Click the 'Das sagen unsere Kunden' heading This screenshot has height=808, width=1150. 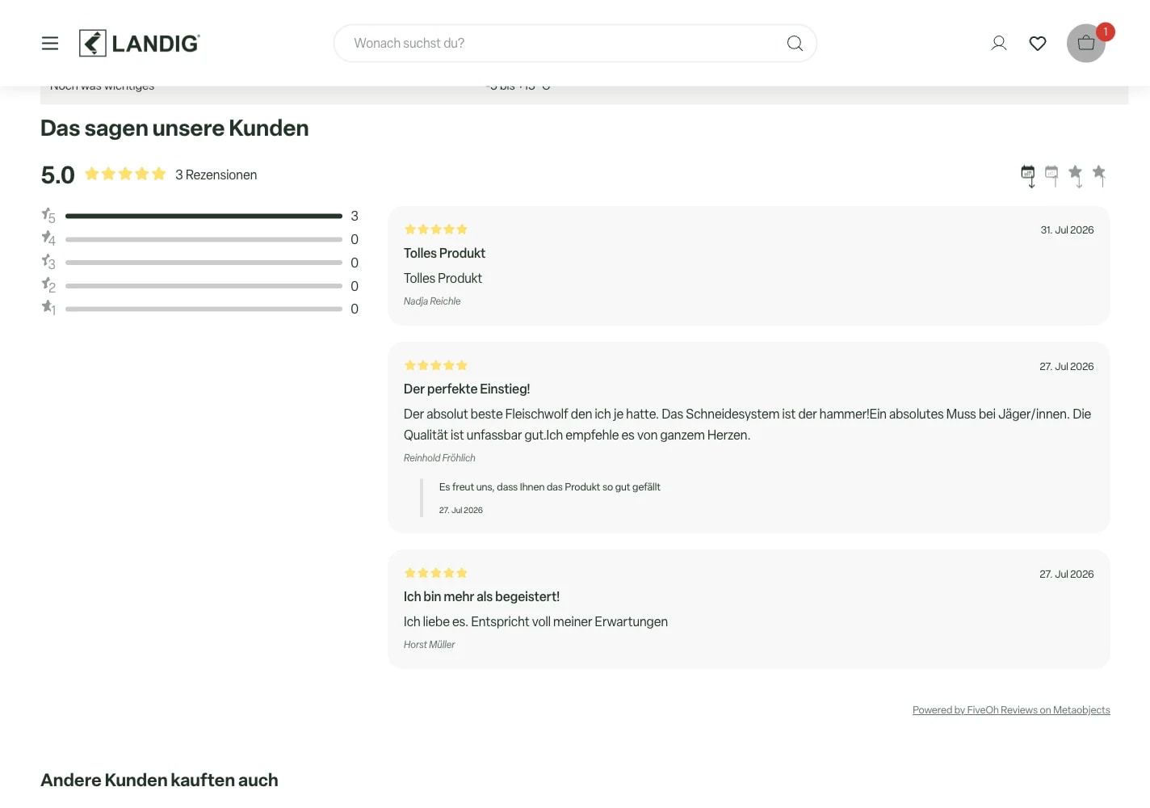(x=174, y=128)
